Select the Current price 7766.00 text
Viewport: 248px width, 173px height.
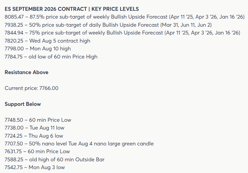click(32, 88)
